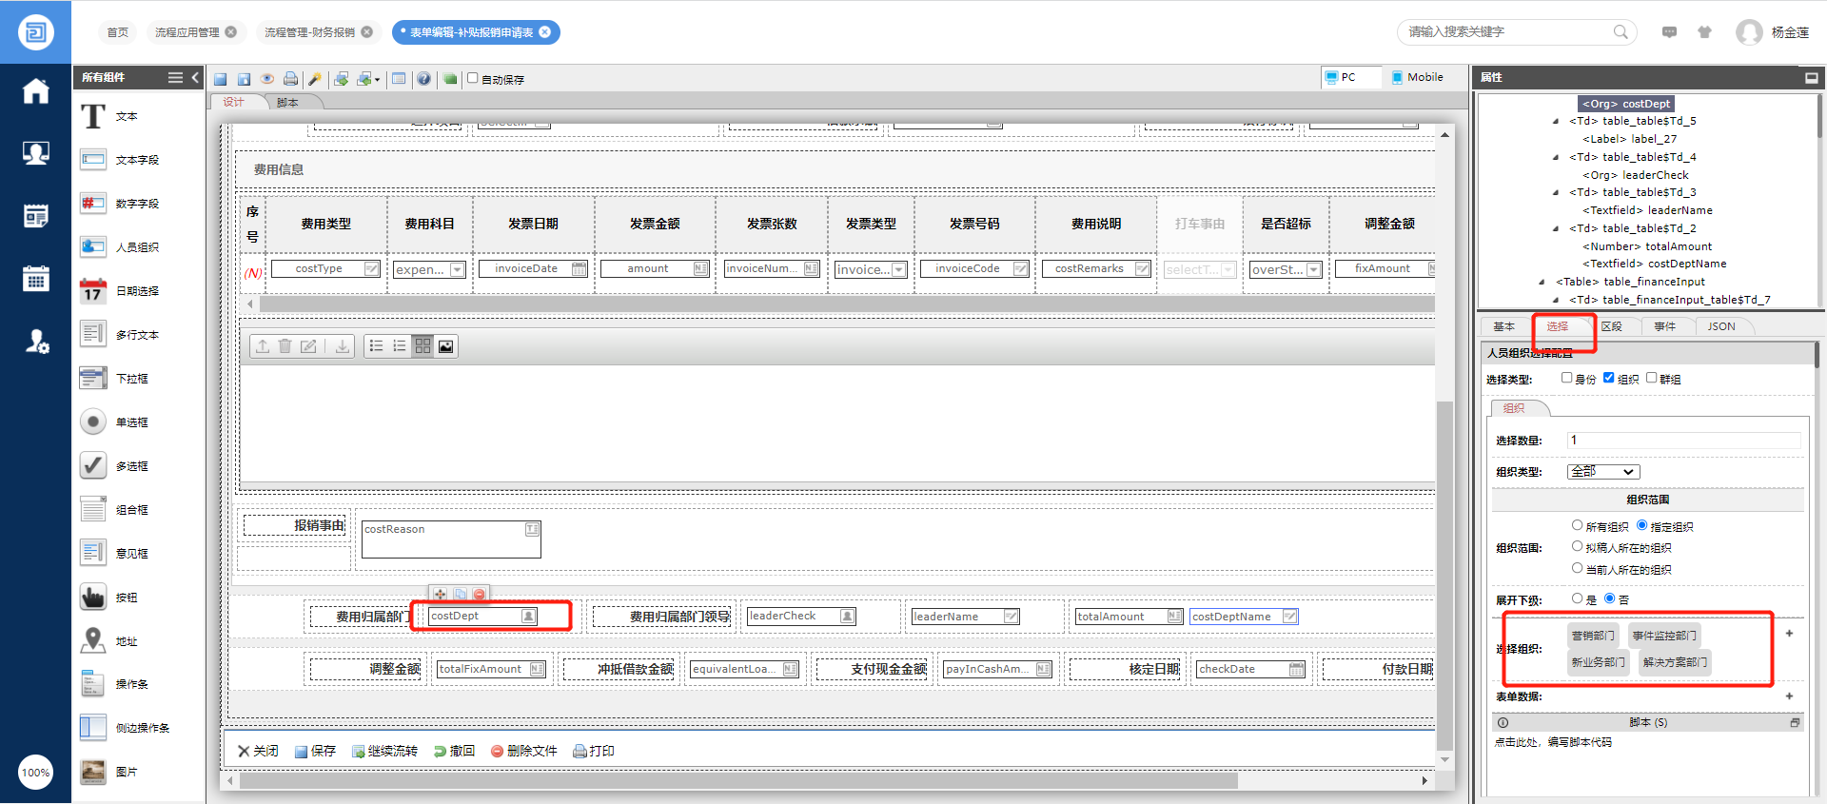Switch to the 脚本 editor tab
Image resolution: width=1827 pixels, height=804 pixels.
pyautogui.click(x=287, y=103)
